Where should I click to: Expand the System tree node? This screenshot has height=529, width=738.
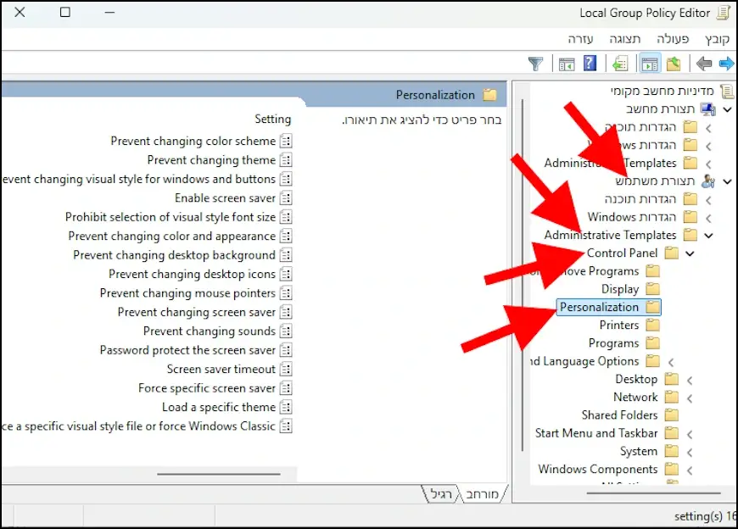[690, 453]
